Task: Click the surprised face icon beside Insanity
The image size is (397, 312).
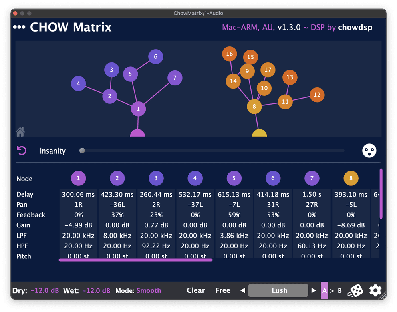Action: point(369,151)
